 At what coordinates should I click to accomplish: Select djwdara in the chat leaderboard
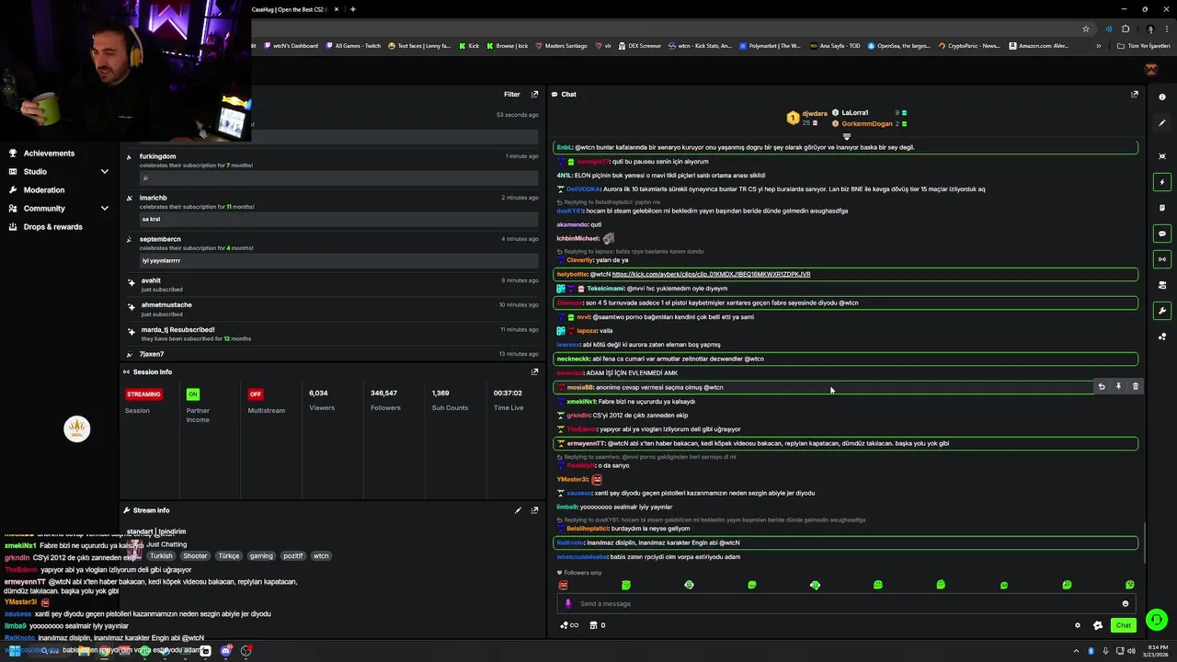pyautogui.click(x=814, y=114)
